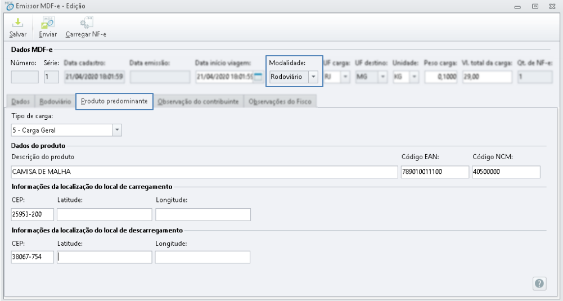This screenshot has width=563, height=301.
Task: Switch to the Dados tab
Action: [x=20, y=101]
